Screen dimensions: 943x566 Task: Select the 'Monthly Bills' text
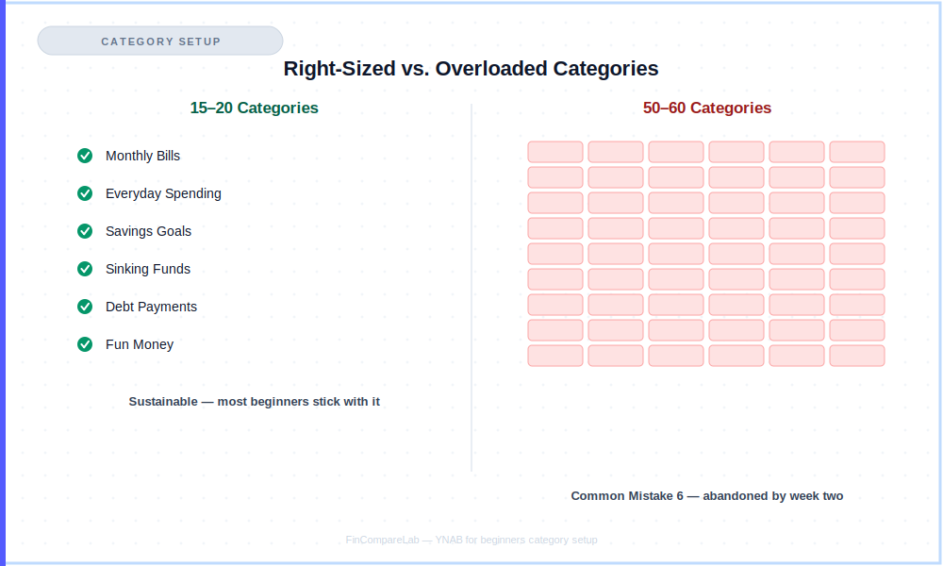point(142,156)
